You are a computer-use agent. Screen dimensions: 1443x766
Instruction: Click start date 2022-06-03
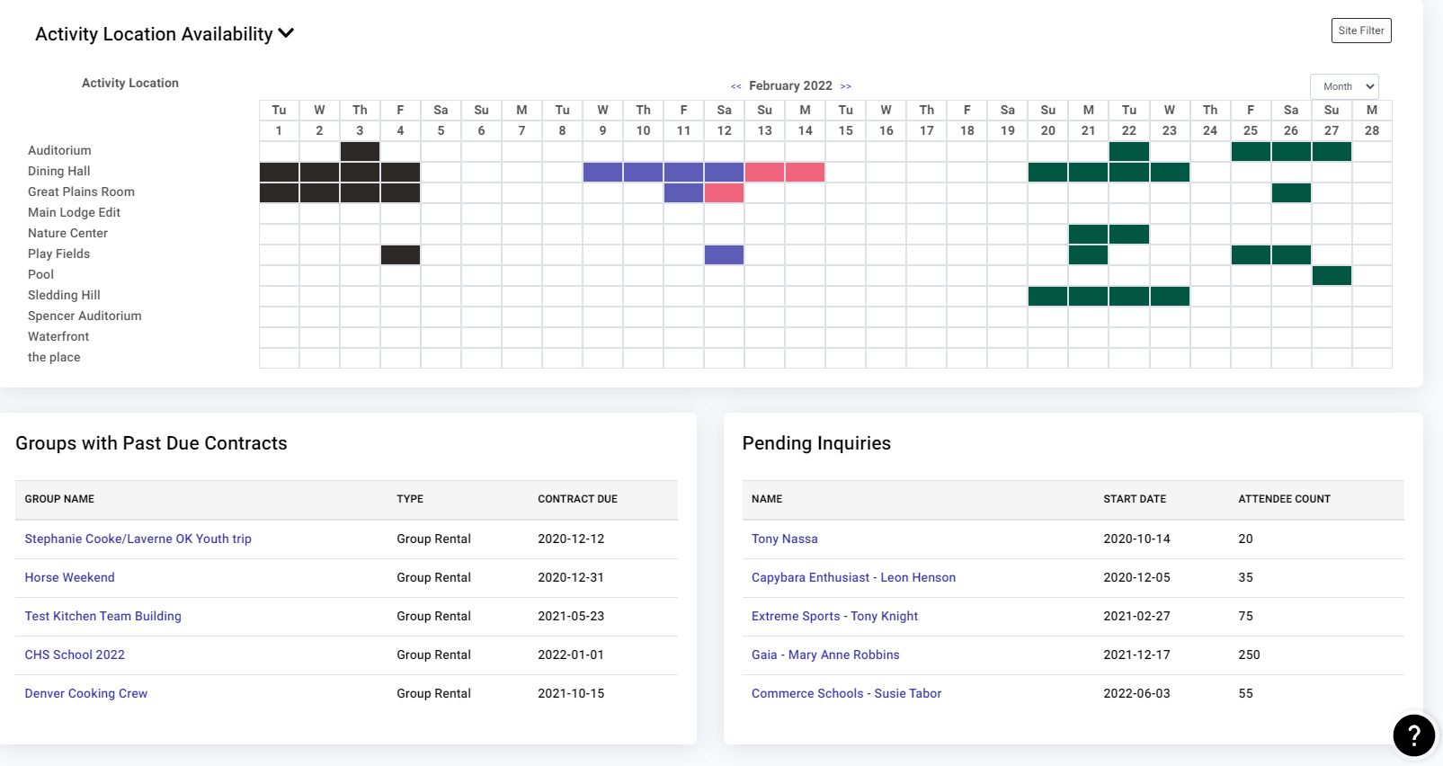(x=1136, y=693)
